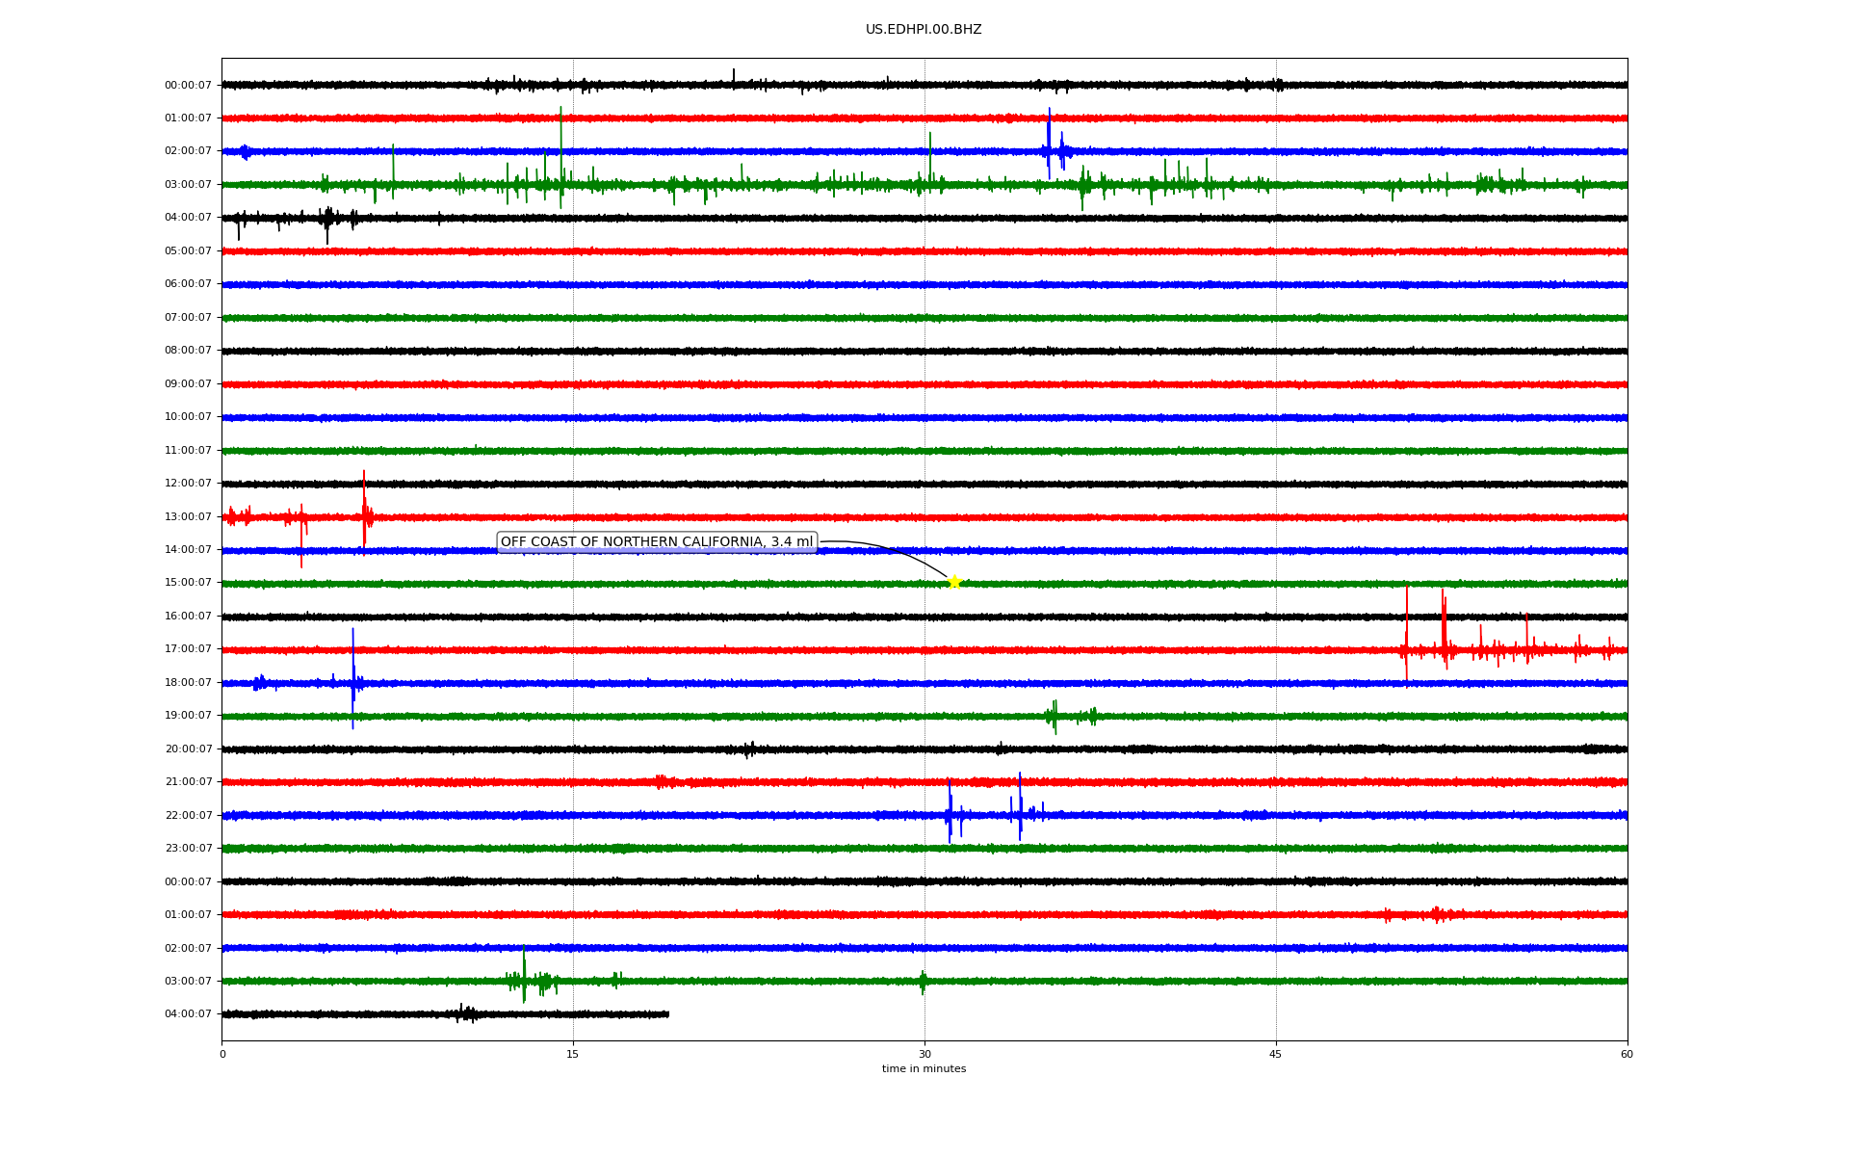Image resolution: width=1849 pixels, height=1156 pixels.
Task: Click the x-axis tick label 15
Action: [573, 1055]
